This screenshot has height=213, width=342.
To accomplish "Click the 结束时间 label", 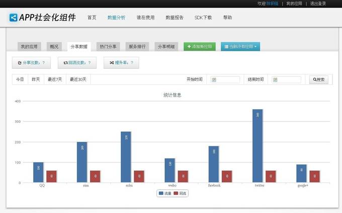I will pos(255,79).
